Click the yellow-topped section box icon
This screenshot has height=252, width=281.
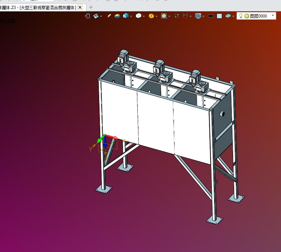(x=117, y=16)
